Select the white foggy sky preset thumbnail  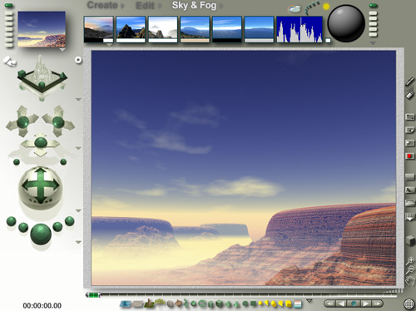163,29
